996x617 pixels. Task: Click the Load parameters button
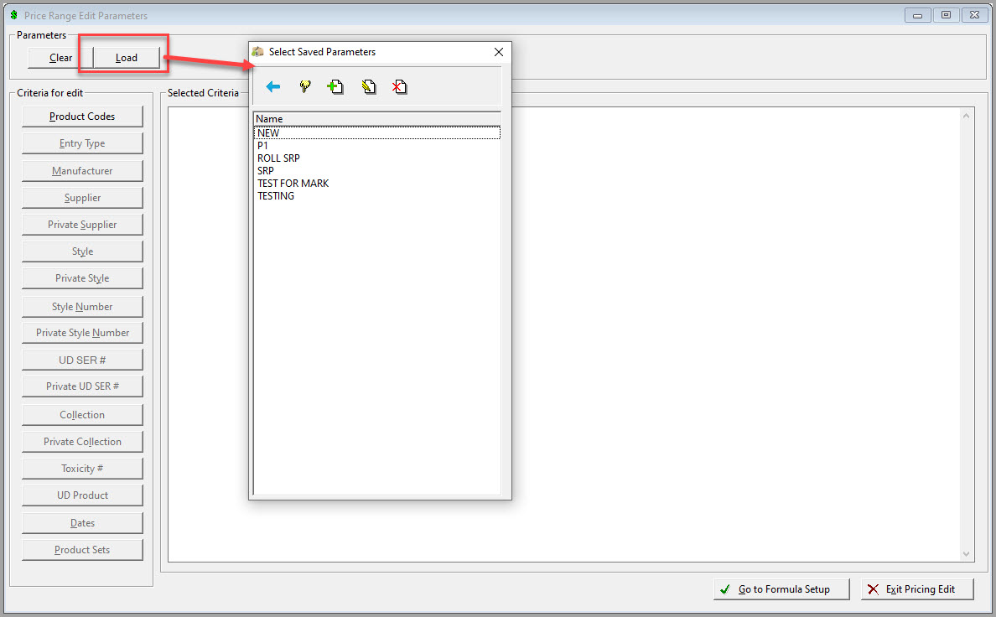click(x=127, y=58)
